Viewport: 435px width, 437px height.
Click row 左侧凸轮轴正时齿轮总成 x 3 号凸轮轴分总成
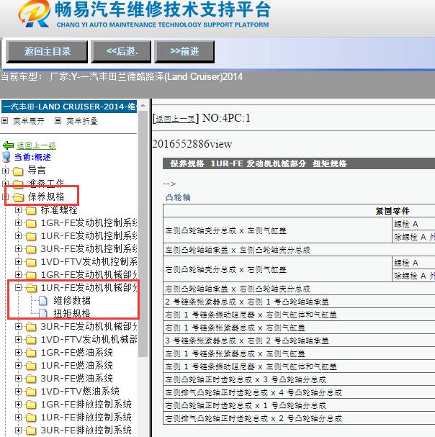click(299, 379)
